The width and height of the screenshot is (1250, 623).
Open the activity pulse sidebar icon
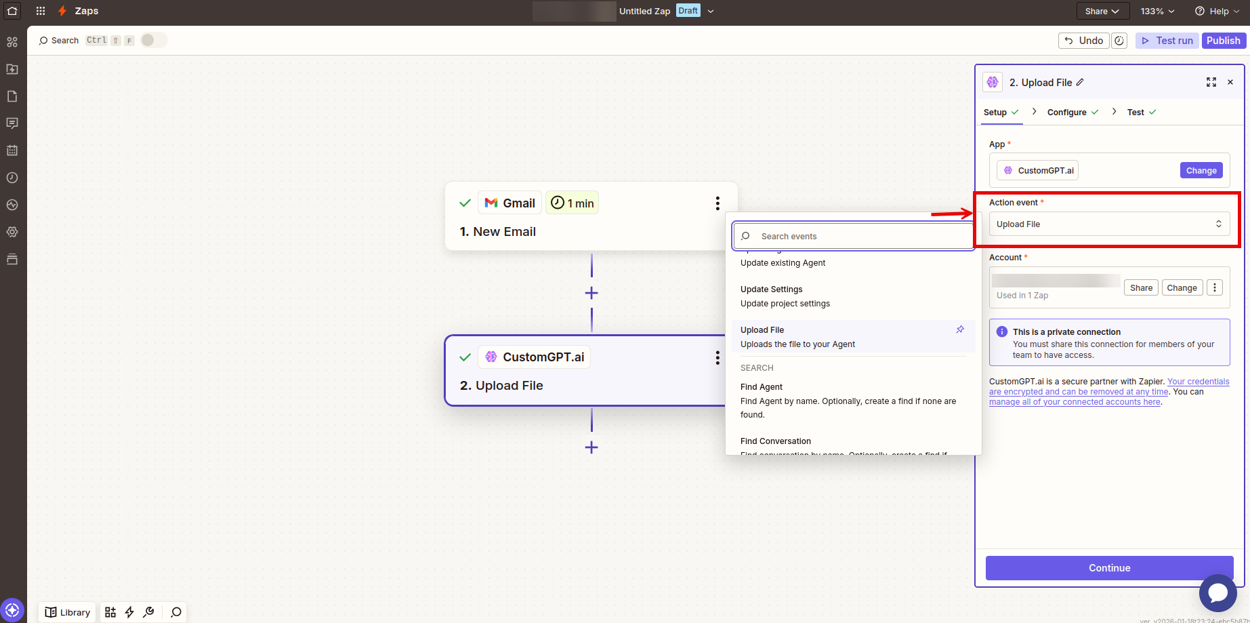[x=12, y=205]
